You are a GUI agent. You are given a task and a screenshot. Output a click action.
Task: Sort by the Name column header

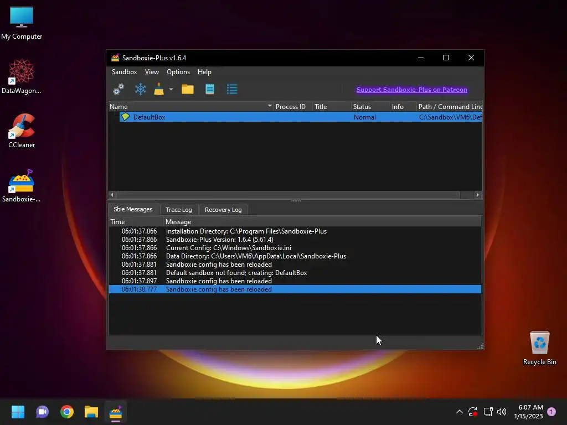[190, 107]
